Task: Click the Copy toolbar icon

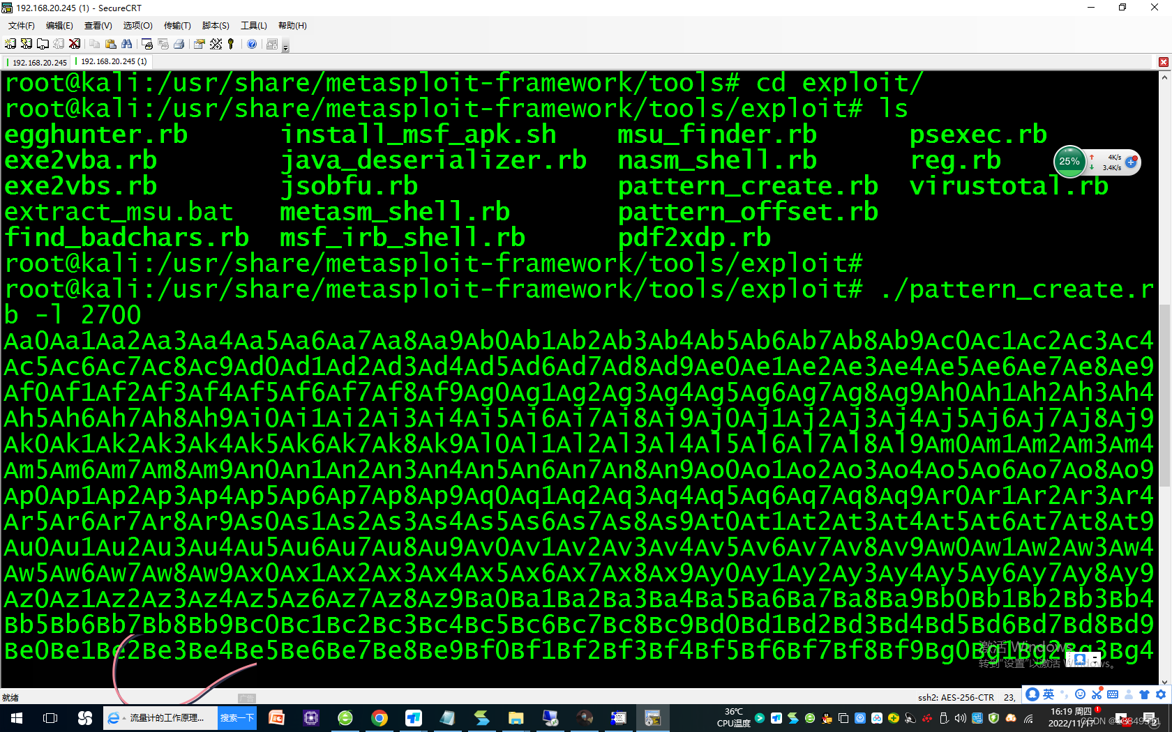Action: coord(95,44)
